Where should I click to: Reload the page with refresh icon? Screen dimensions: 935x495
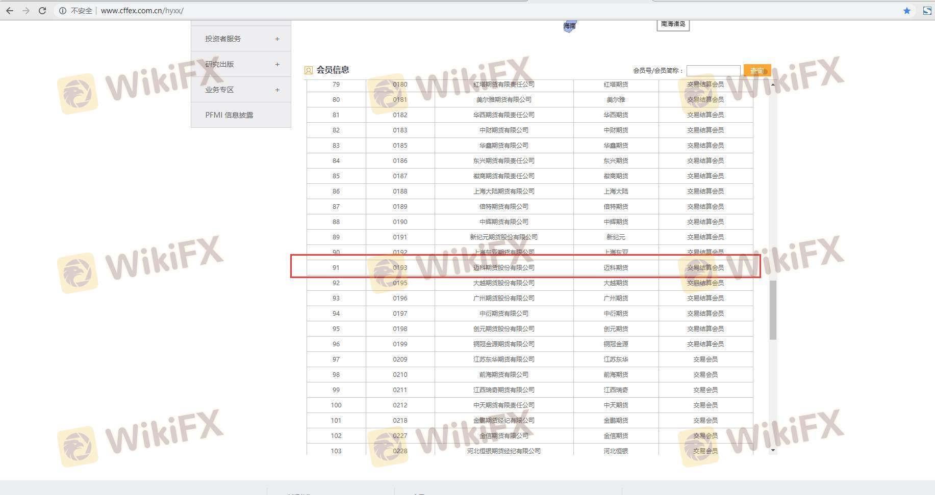42,10
